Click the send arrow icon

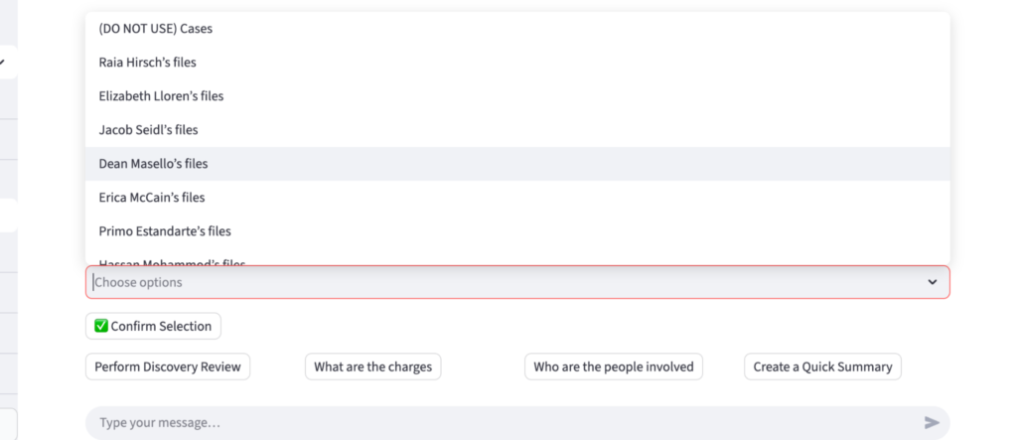pos(932,423)
